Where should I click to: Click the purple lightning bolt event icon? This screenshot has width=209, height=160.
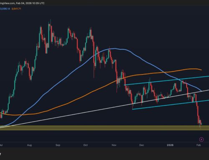pyautogui.click(x=201, y=139)
